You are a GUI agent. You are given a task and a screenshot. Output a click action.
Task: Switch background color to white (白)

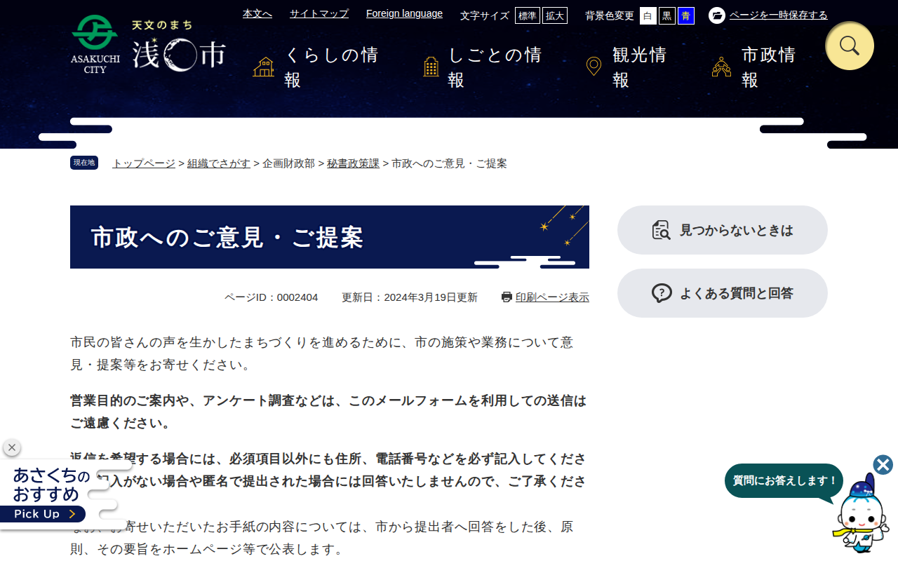(x=648, y=15)
